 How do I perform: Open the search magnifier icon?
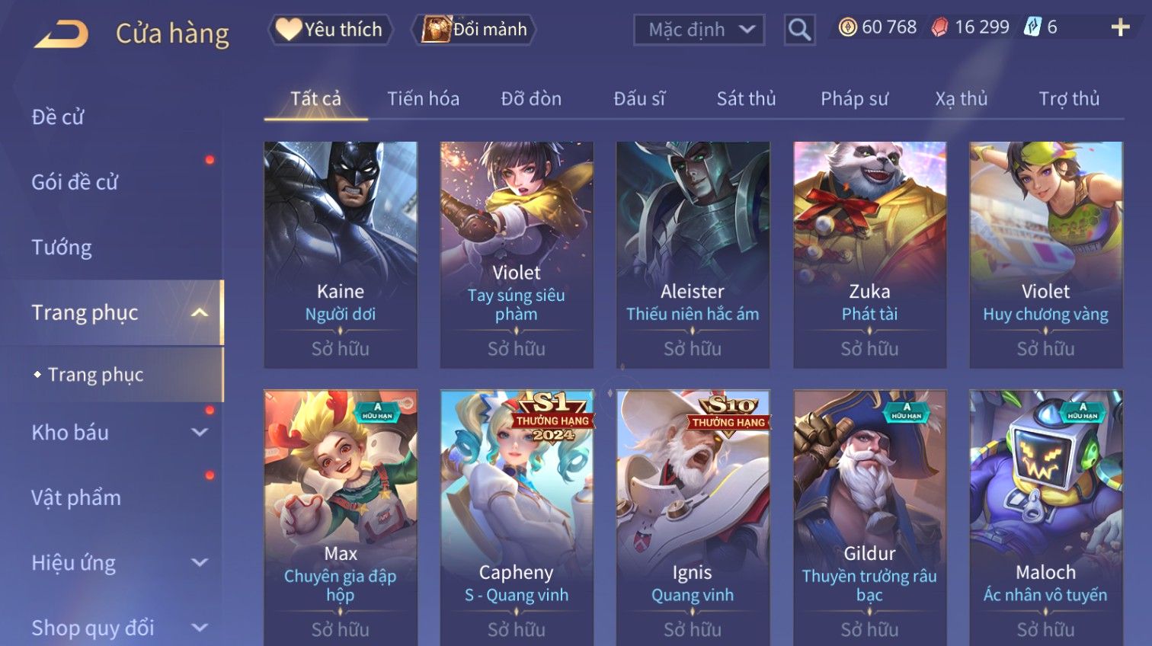799,30
